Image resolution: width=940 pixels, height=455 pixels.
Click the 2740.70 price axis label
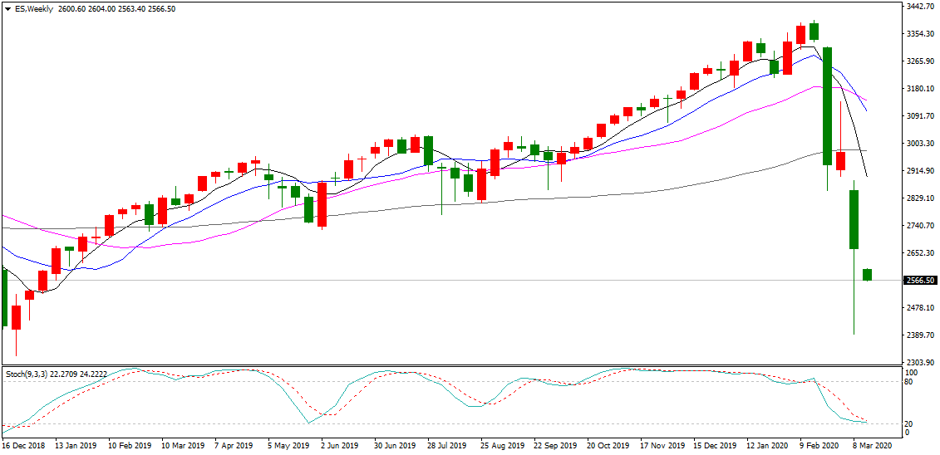click(920, 226)
